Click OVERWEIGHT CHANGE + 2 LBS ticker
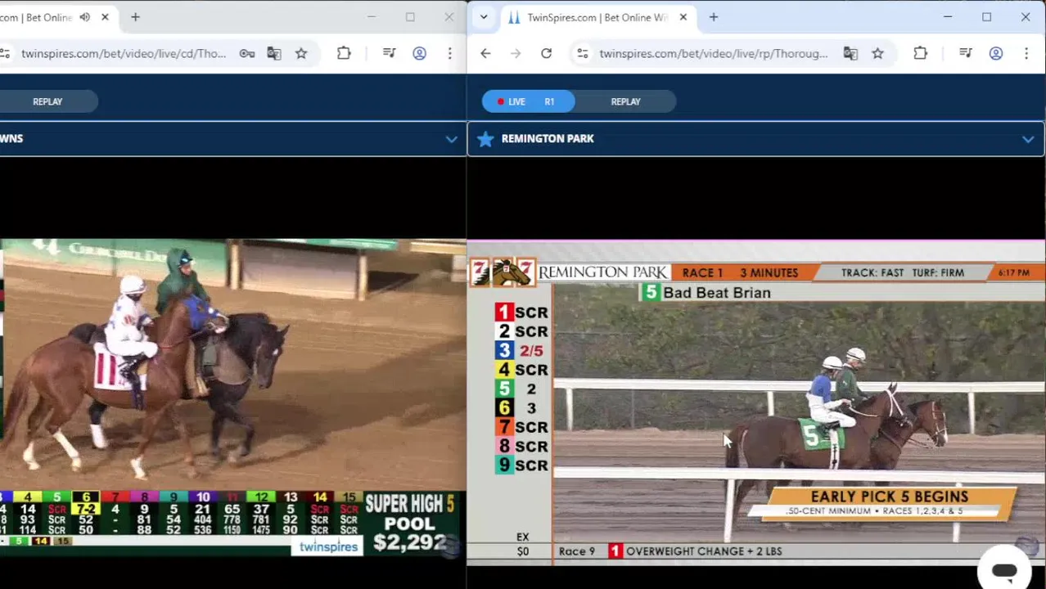This screenshot has height=589, width=1046. coord(704,551)
